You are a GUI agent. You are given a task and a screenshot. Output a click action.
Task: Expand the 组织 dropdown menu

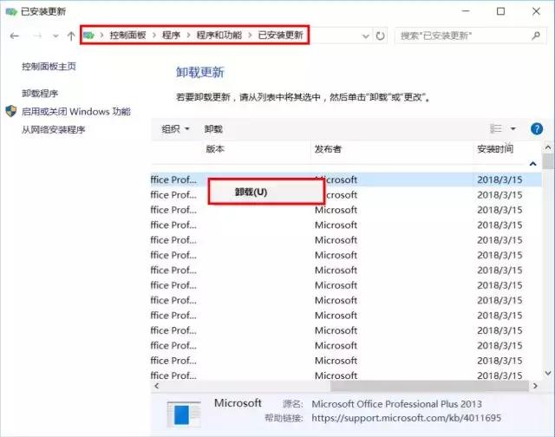(175, 128)
